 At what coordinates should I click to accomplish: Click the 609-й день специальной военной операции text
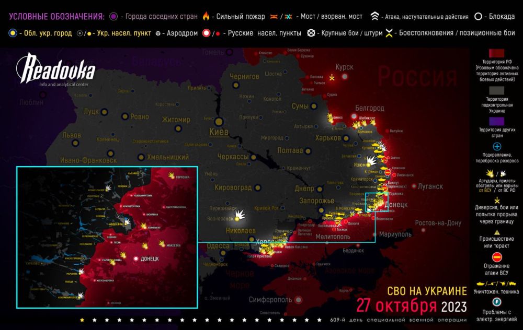[x=398, y=320]
